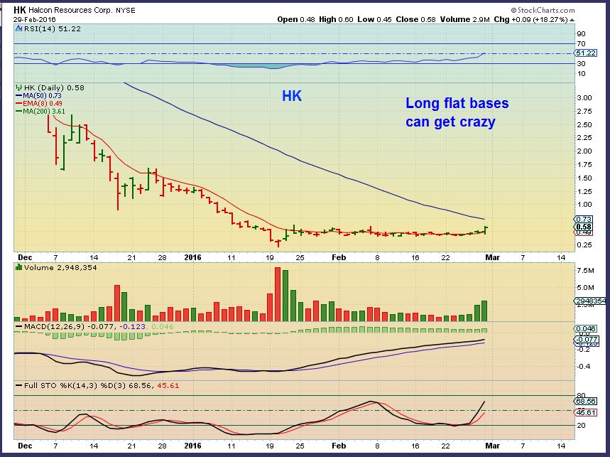This screenshot has width=610, height=457.
Task: Click the 2948354 volume axis tag
Action: pos(590,301)
